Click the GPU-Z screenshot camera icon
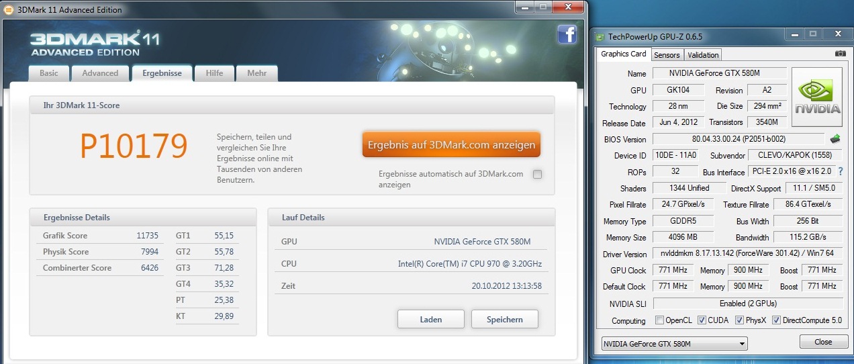The image size is (854, 364). click(841, 53)
